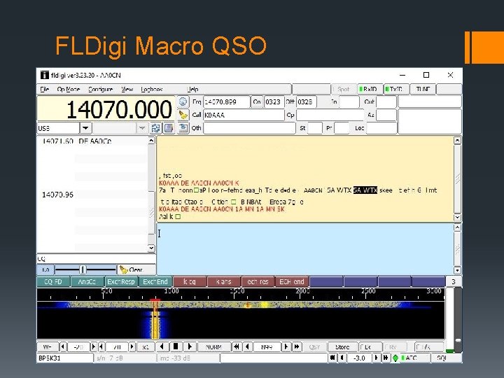Screen dimensions: 504x378
Task: Run the ech res macro
Action: [x=258, y=282]
